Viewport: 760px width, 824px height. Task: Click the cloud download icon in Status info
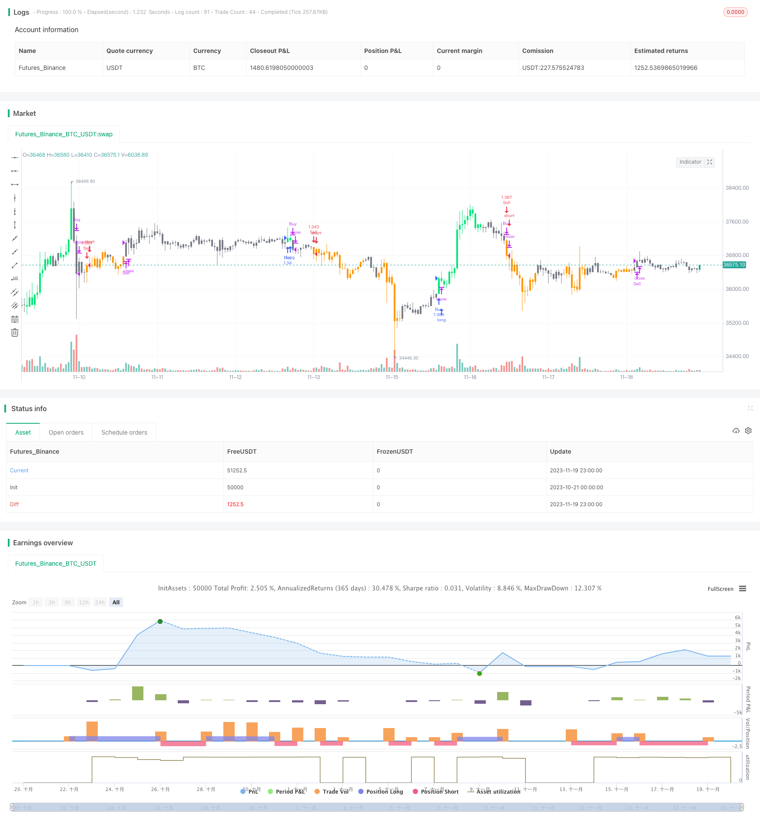[736, 431]
